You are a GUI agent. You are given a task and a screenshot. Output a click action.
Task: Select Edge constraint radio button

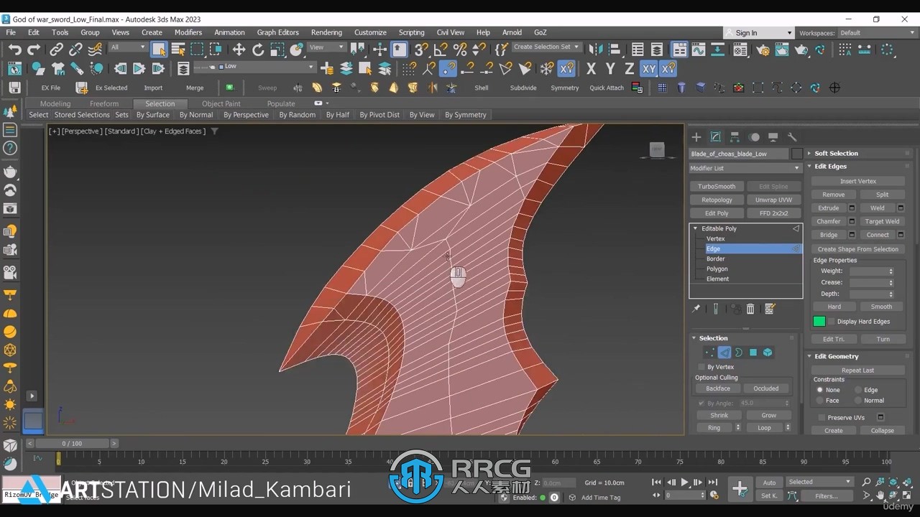(x=858, y=390)
